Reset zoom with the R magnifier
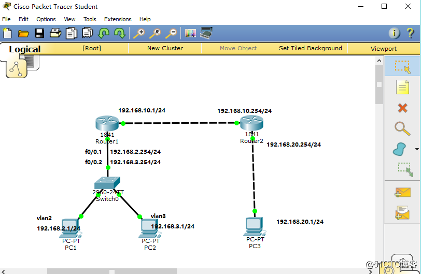Viewport: 422px width, 274px height. 156,34
